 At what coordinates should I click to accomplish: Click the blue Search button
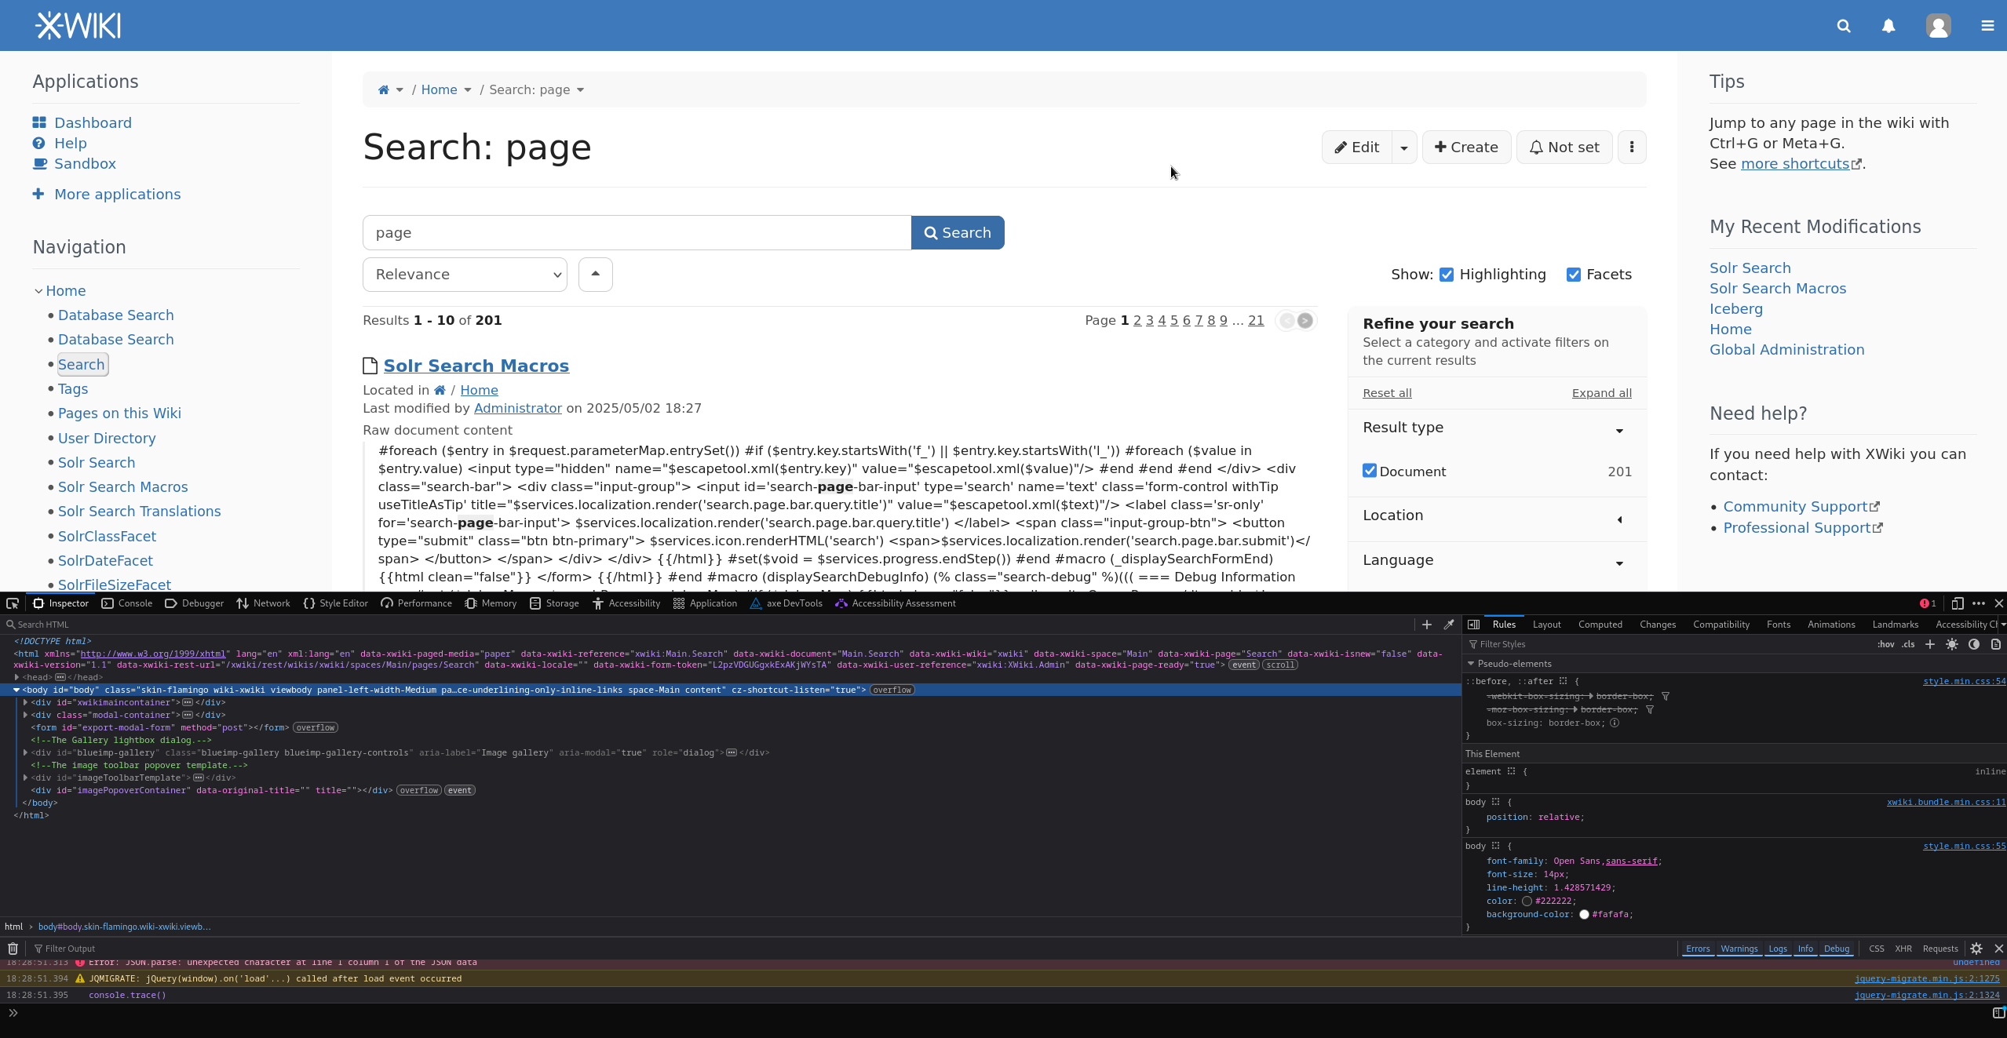point(958,233)
